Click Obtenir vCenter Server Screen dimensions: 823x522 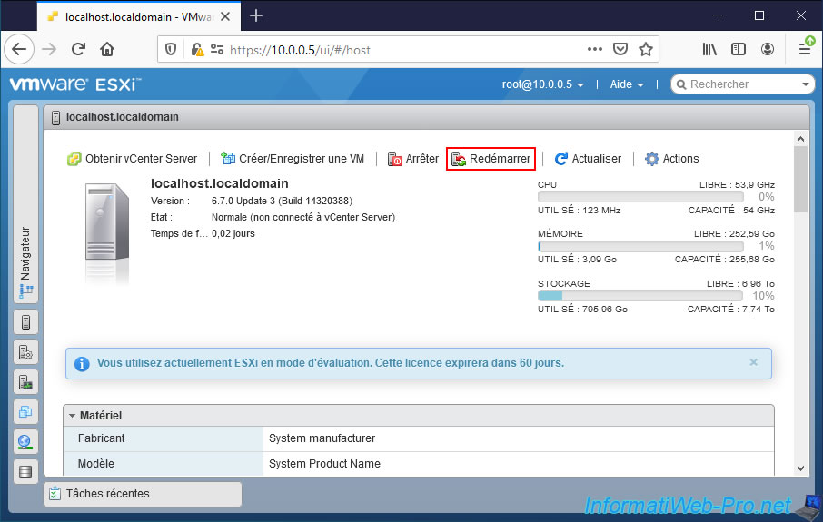point(133,159)
